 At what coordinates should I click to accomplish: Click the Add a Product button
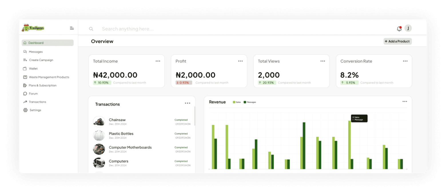coord(397,41)
